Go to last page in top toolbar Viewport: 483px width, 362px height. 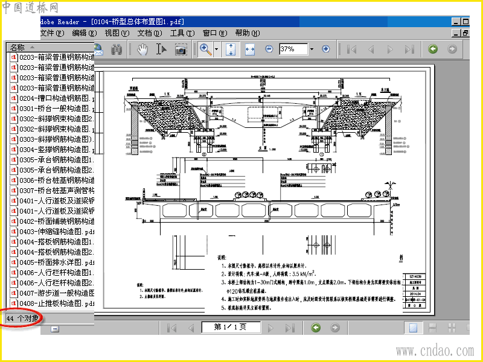tap(409, 49)
